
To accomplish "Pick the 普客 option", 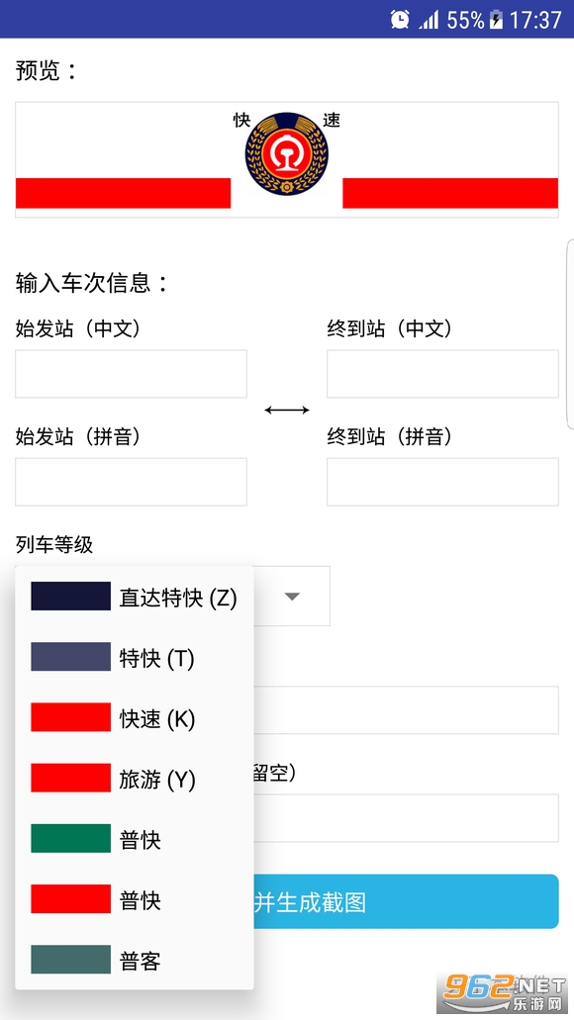I will click(134, 960).
